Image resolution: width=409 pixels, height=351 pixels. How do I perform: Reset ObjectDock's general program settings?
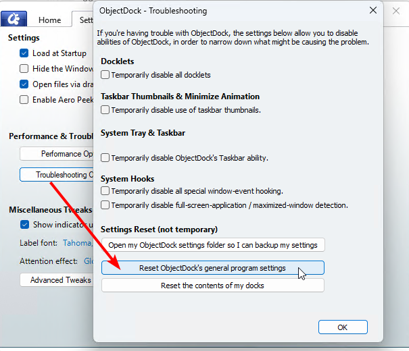pos(212,268)
